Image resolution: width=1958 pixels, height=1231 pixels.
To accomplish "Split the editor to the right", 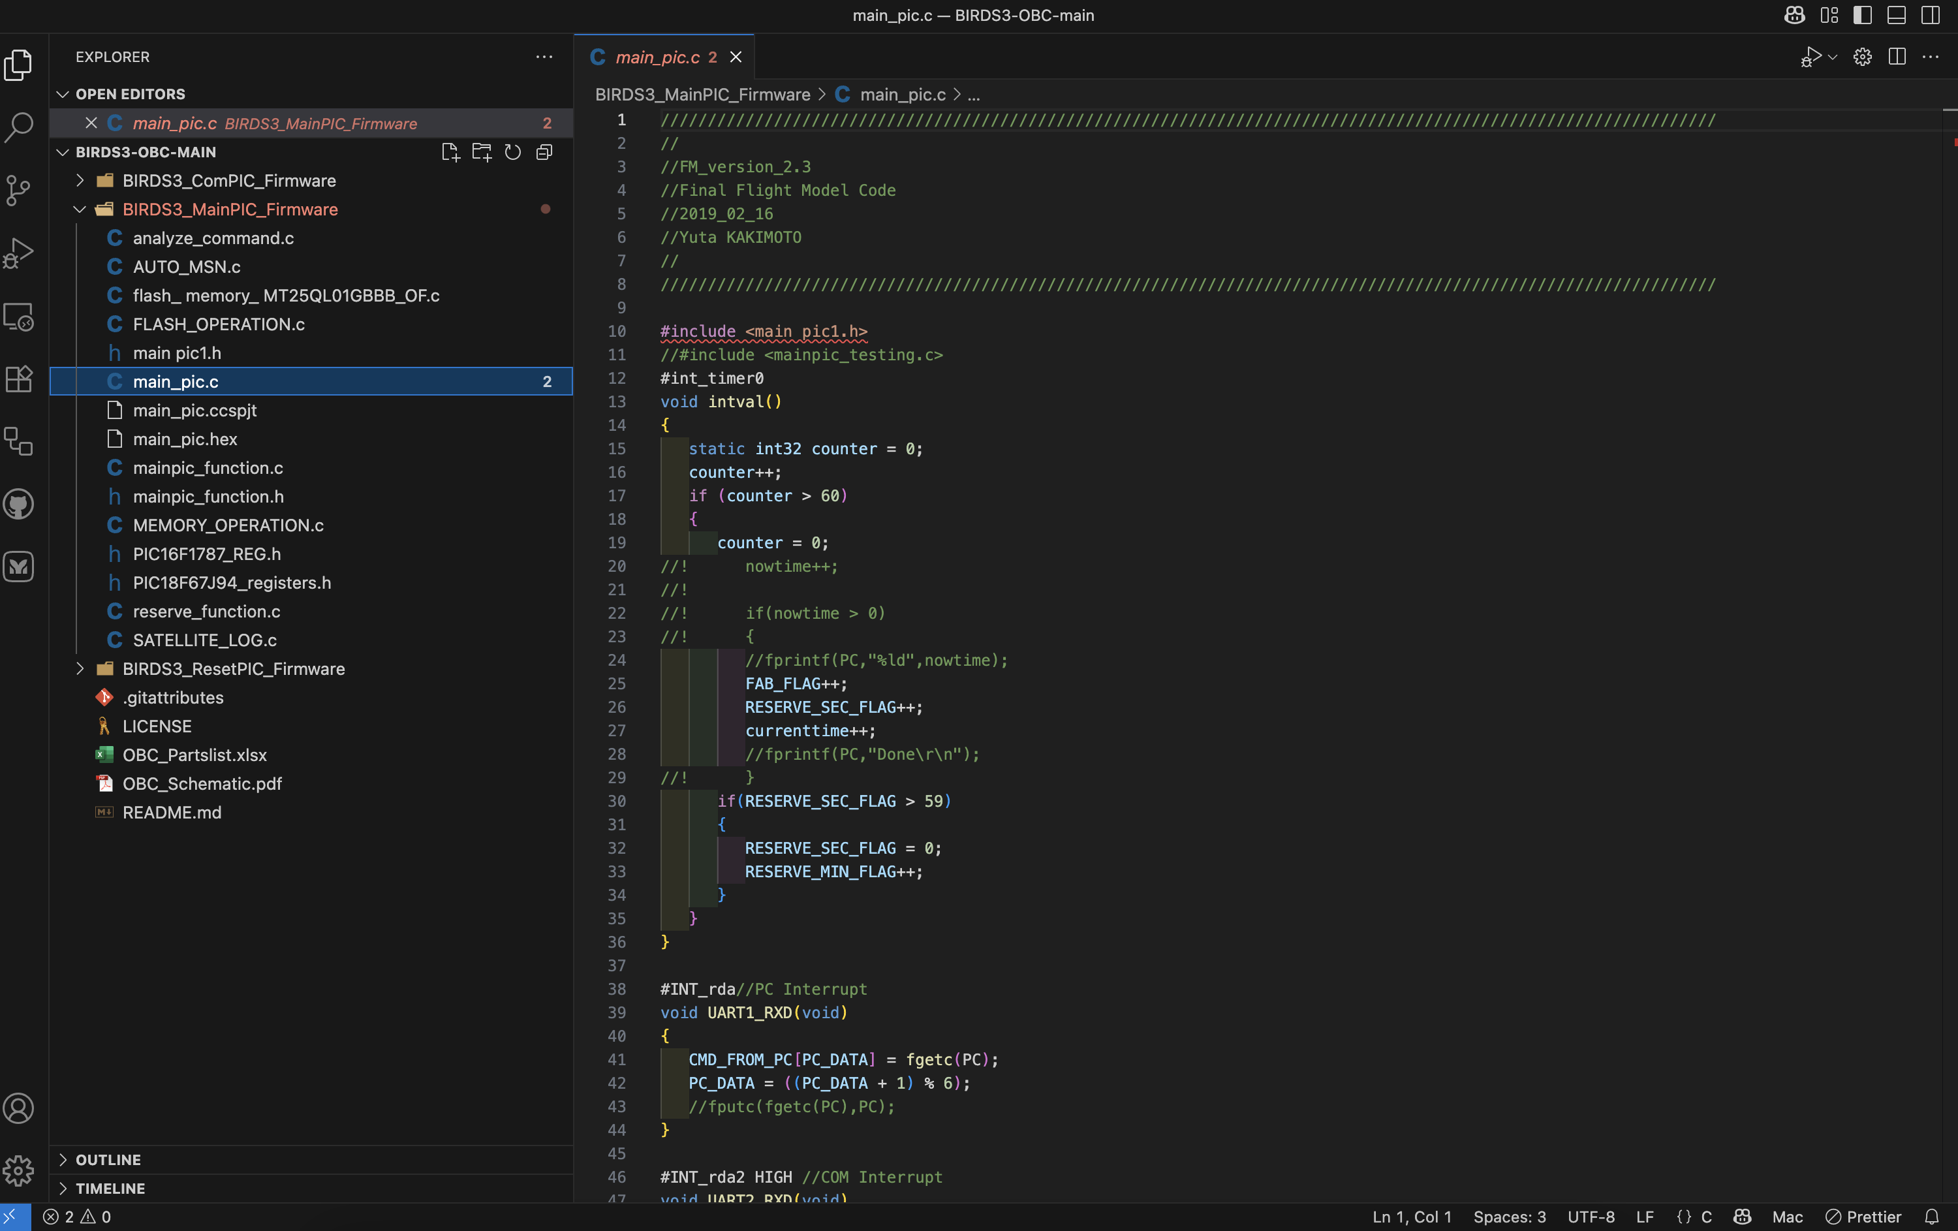I will 1897,57.
